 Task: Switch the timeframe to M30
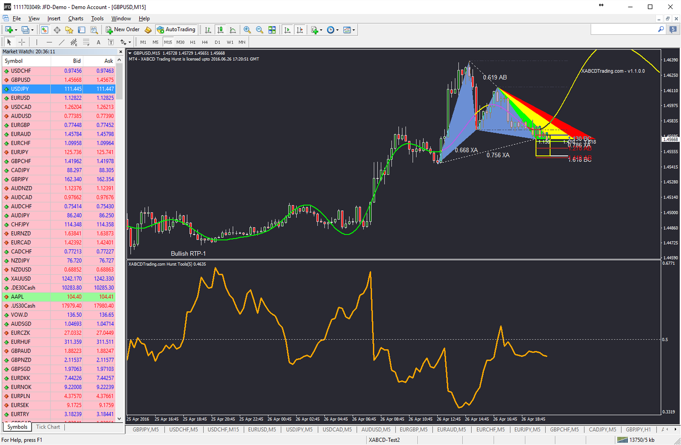click(180, 42)
